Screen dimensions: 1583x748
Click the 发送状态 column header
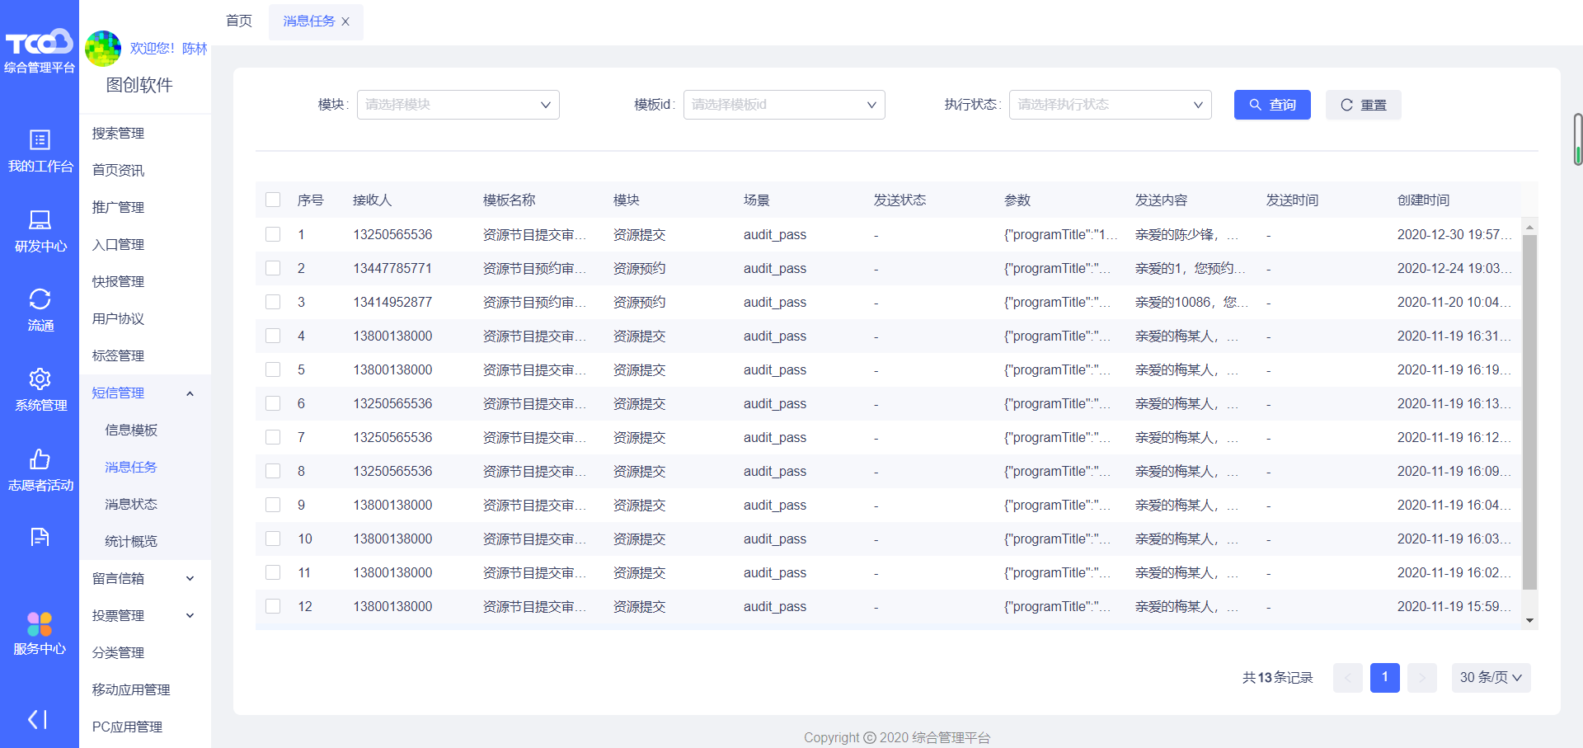900,200
